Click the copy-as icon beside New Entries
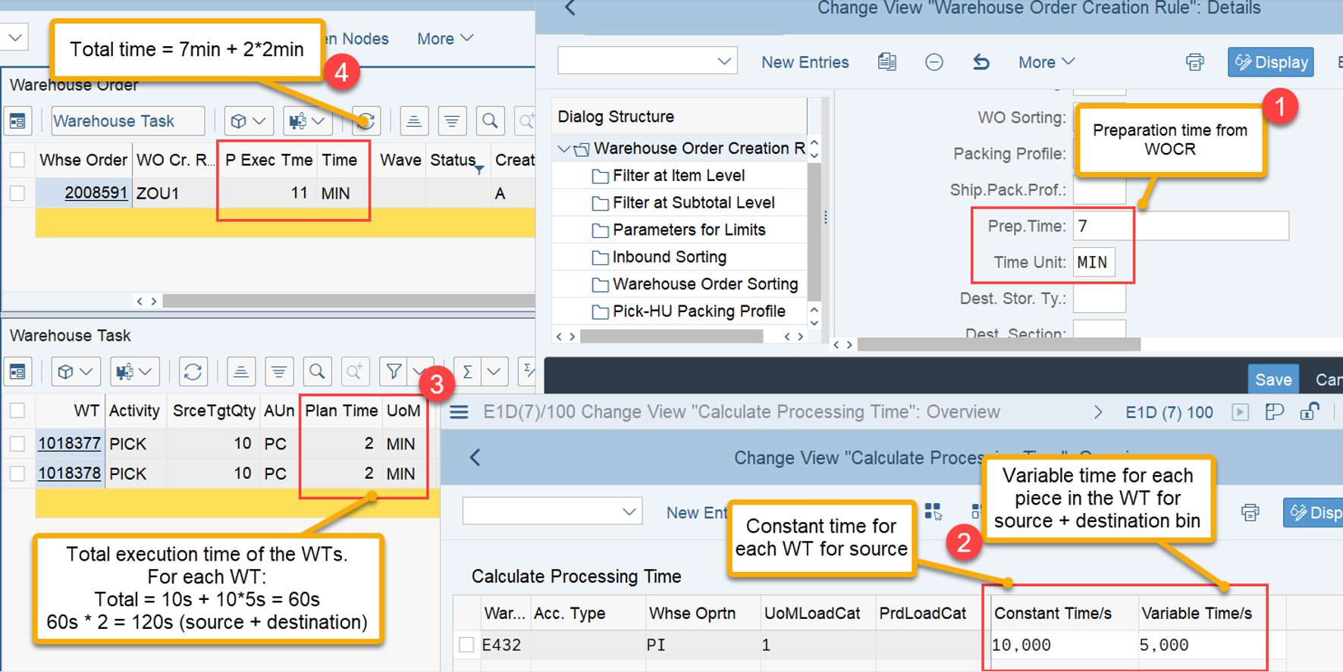The width and height of the screenshot is (1343, 672). [886, 62]
